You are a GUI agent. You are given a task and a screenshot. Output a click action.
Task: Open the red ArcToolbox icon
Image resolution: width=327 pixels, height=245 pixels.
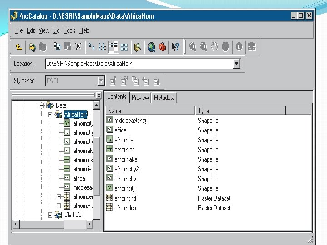tap(162, 47)
